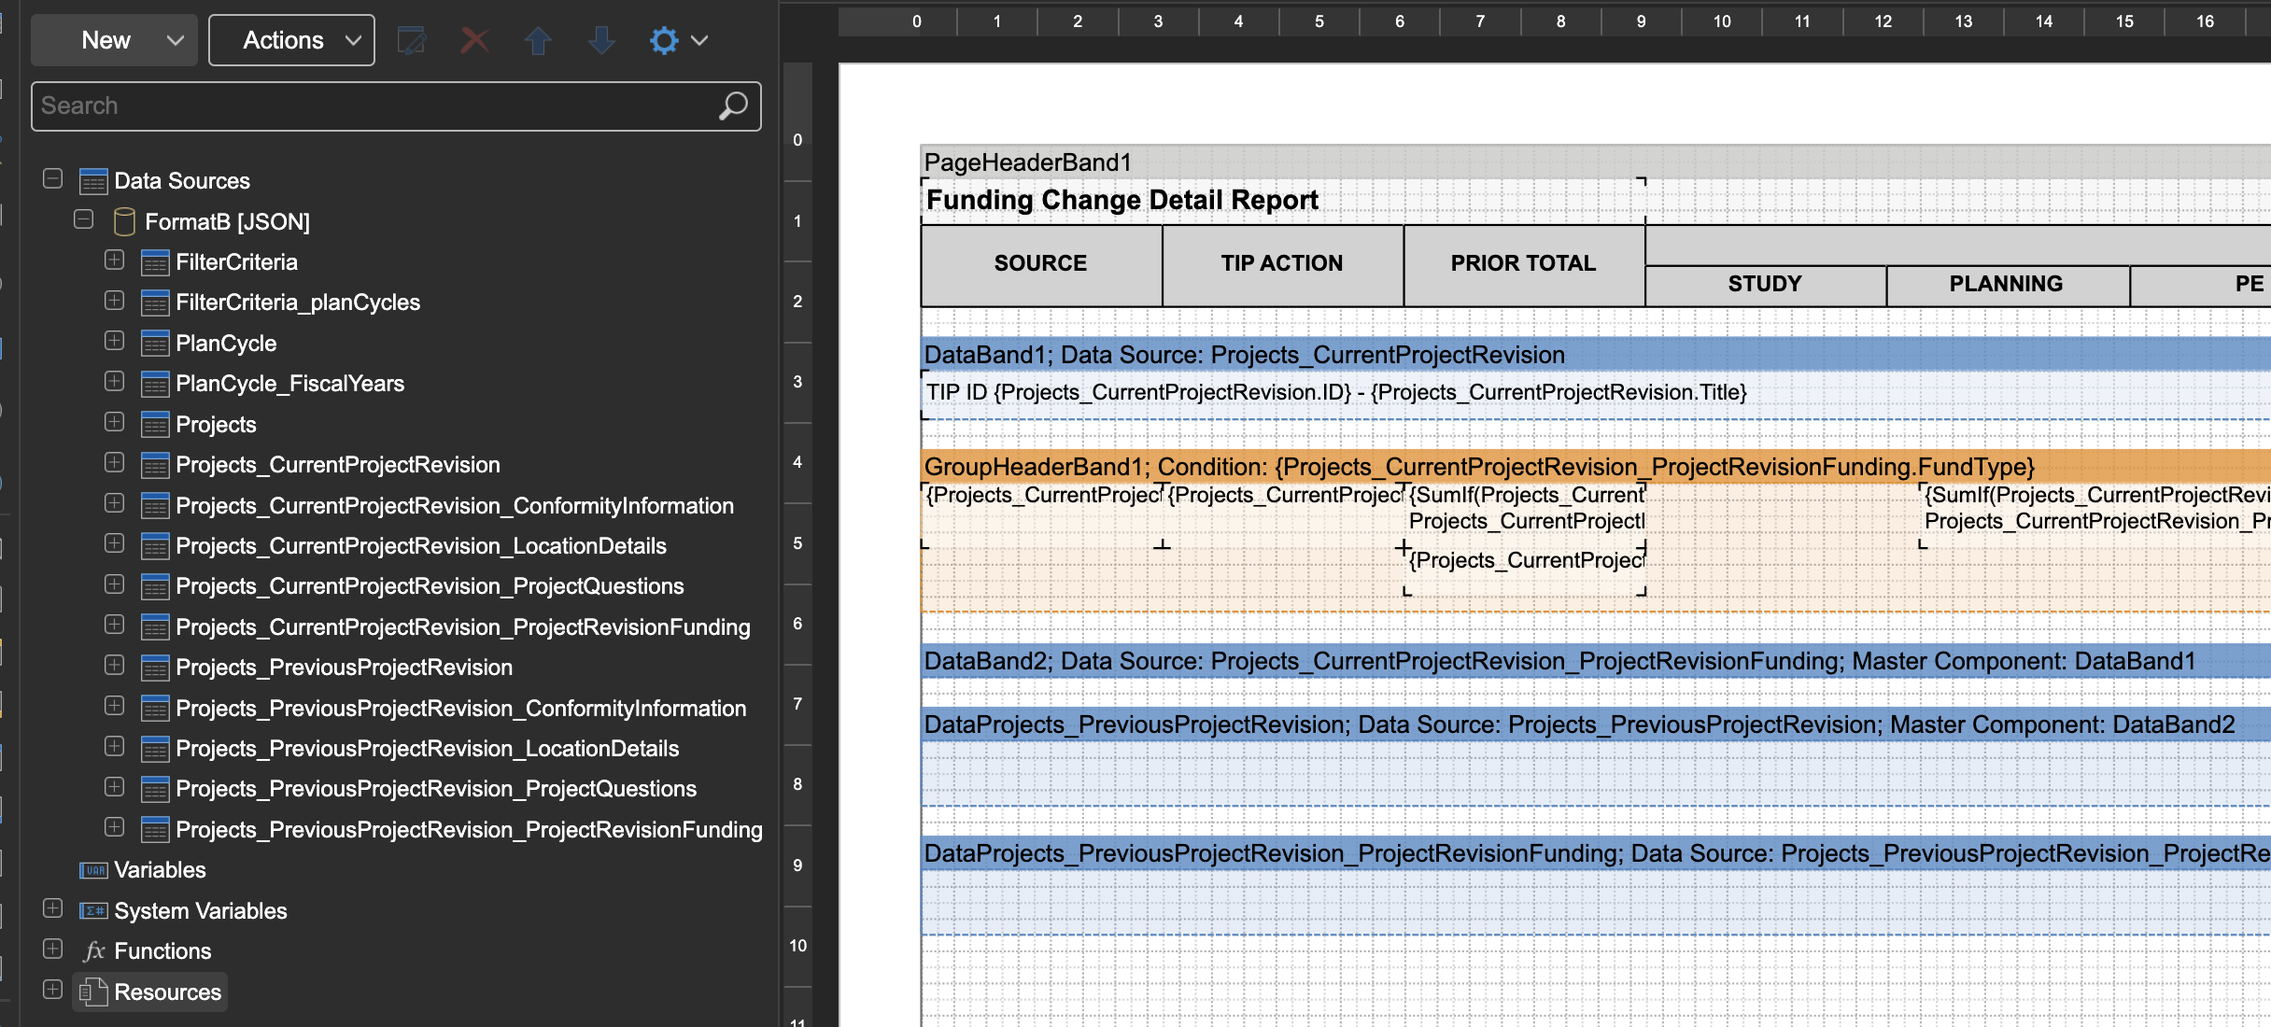Image resolution: width=2271 pixels, height=1027 pixels.
Task: Click FilterCriteria table icon
Action: click(155, 263)
